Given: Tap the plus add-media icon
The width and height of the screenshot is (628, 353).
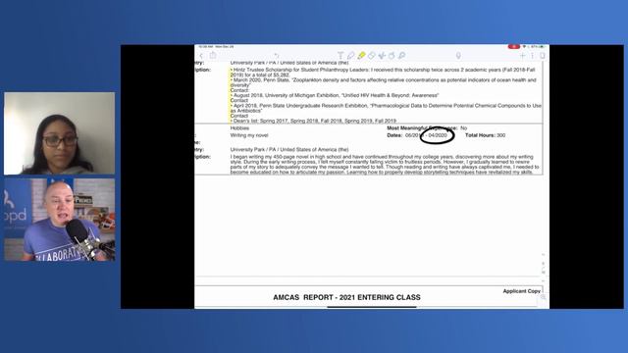Looking at the screenshot, I should point(523,56).
